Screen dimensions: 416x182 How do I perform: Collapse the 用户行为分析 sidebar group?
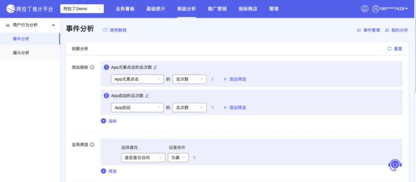[53, 25]
